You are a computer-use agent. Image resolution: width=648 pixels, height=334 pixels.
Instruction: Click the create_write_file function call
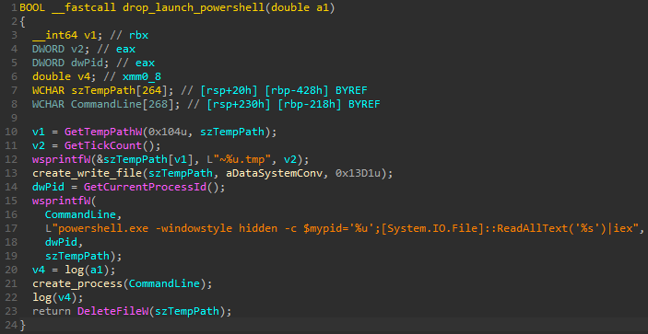(88, 173)
